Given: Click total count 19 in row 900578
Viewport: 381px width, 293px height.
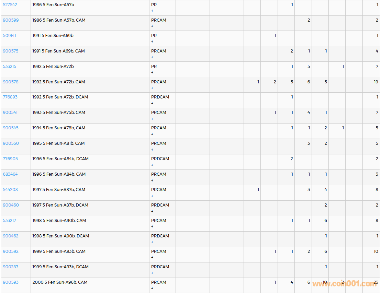Looking at the screenshot, I should pyautogui.click(x=376, y=82).
